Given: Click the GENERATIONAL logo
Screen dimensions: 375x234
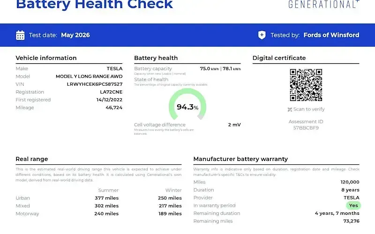Looking at the screenshot, I should [323, 4].
